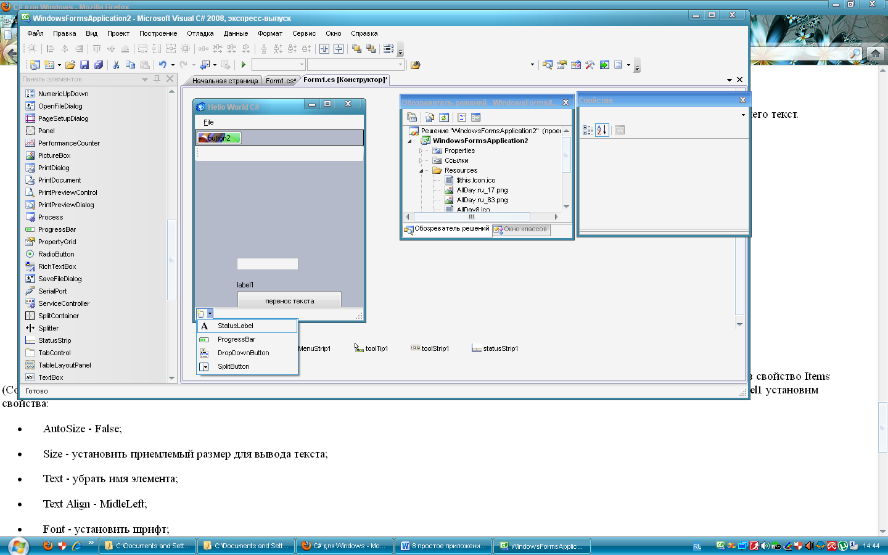
Task: Collapse the WindowsFormsApplication2 project node
Action: click(x=409, y=141)
